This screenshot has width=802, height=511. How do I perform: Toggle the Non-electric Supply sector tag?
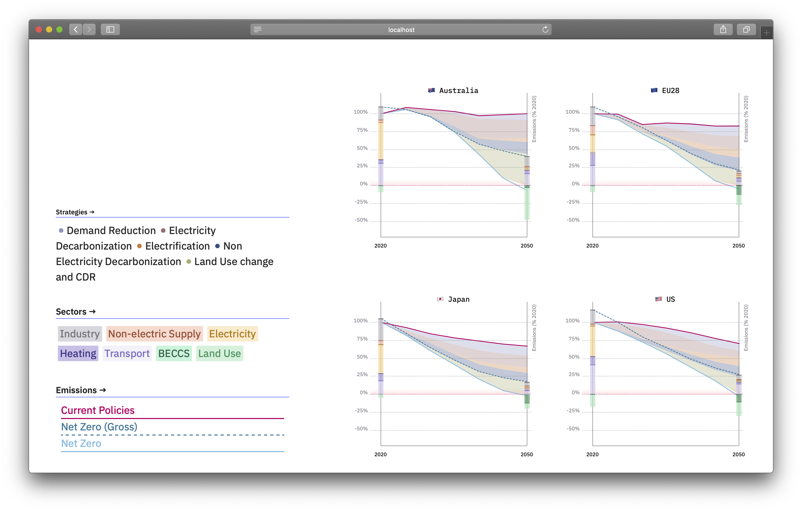(154, 334)
